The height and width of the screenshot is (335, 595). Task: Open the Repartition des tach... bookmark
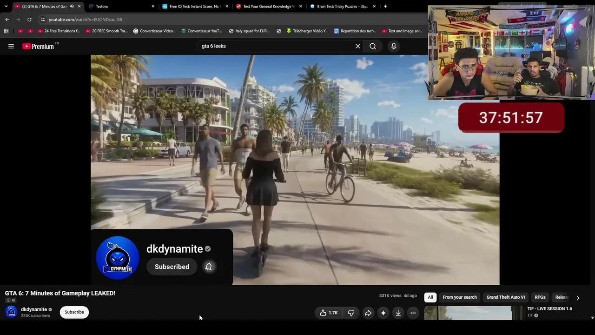(355, 31)
